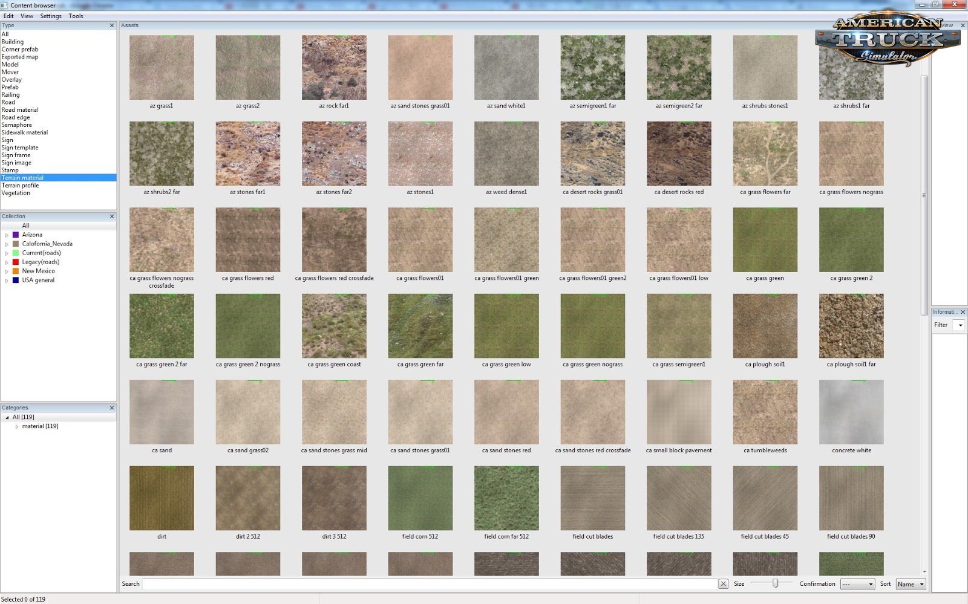Select Road material type

click(20, 110)
